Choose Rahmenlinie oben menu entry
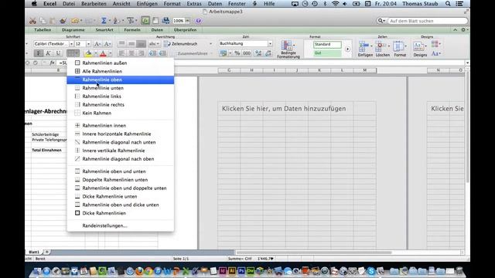The width and height of the screenshot is (495, 278). click(121, 80)
